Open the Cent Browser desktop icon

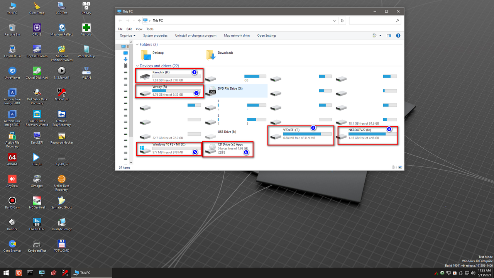12,246
